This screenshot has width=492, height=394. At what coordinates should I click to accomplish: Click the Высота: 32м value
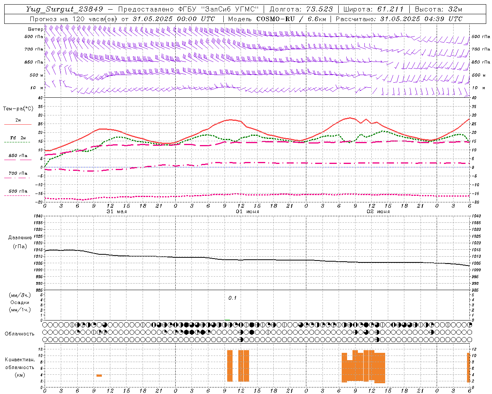[439, 9]
